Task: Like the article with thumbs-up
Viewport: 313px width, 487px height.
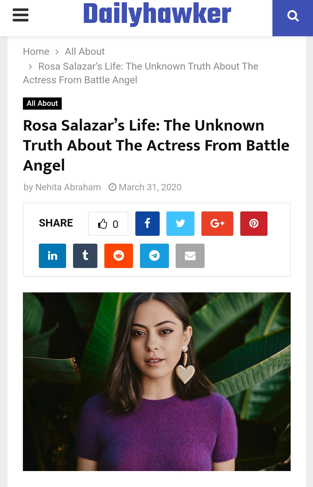Action: pos(108,224)
